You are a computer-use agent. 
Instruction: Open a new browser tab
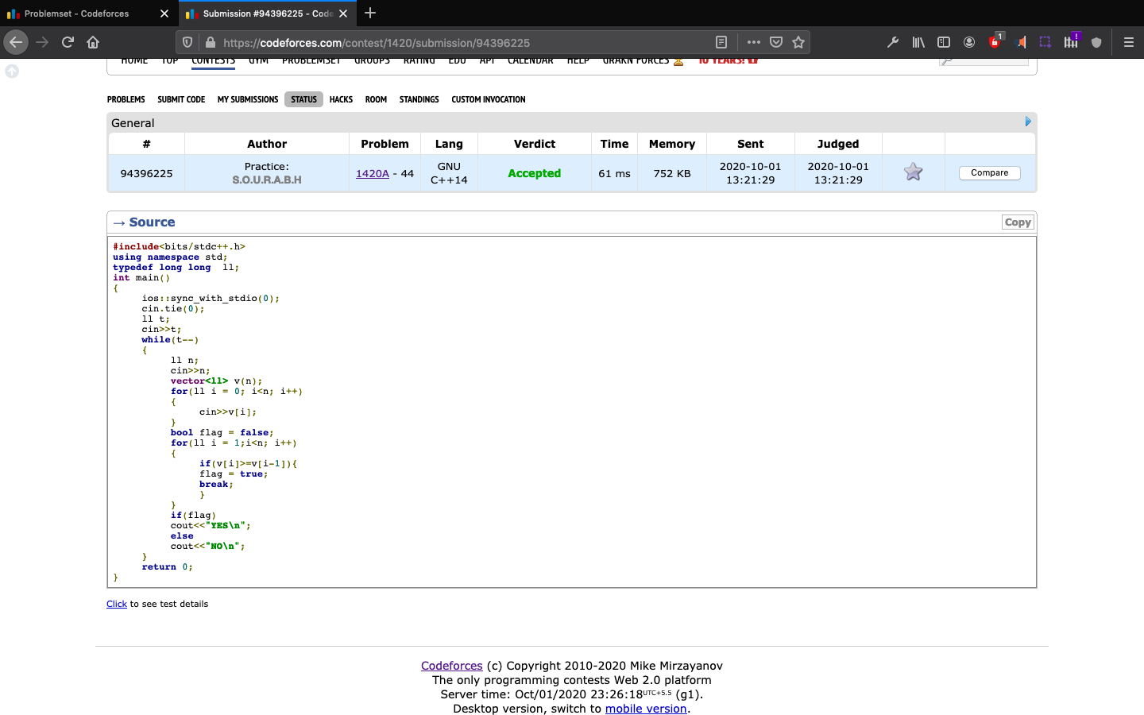click(370, 13)
